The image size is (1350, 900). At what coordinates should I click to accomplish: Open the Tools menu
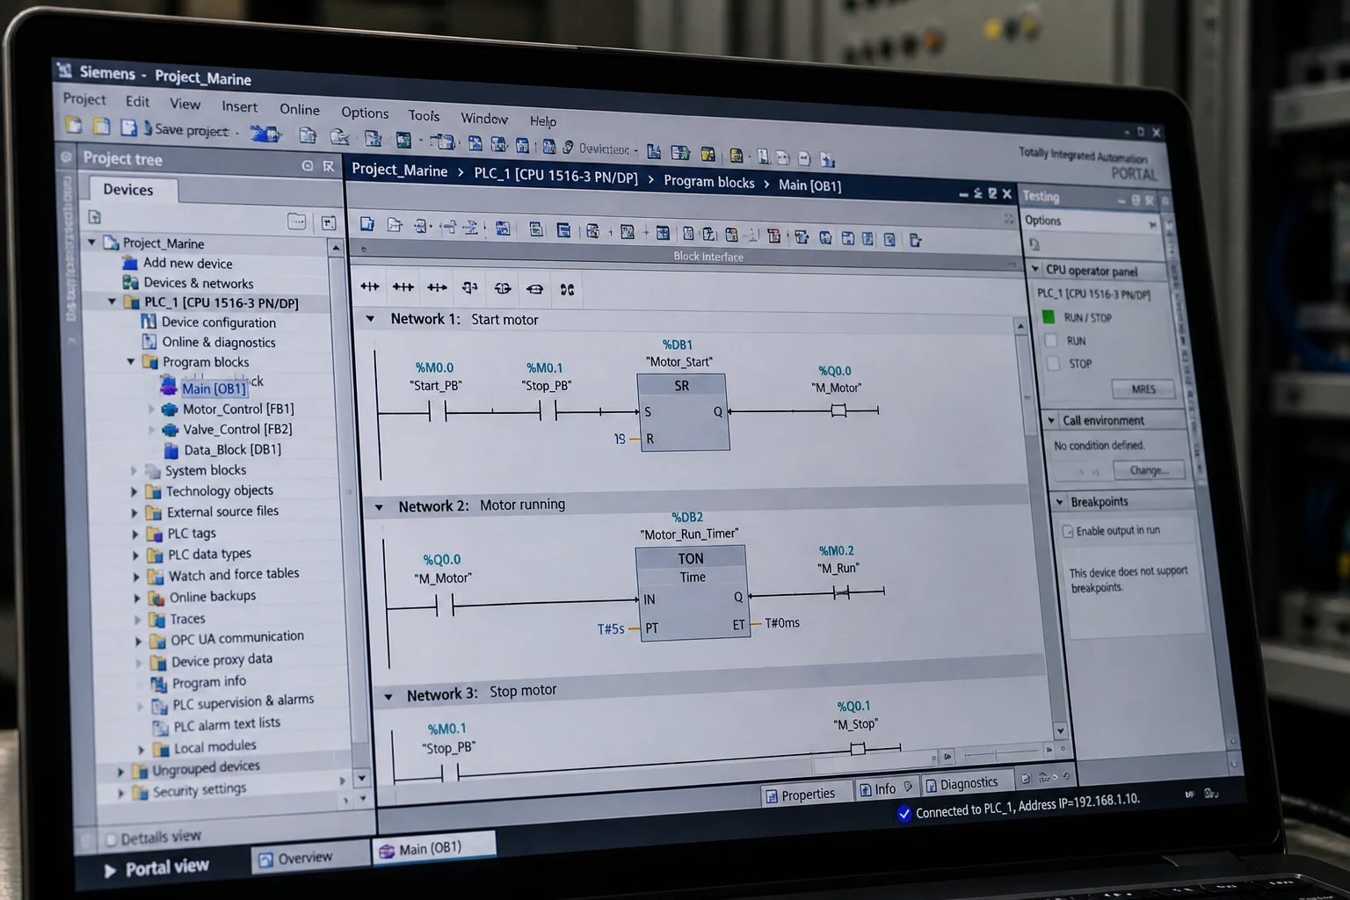pos(424,115)
